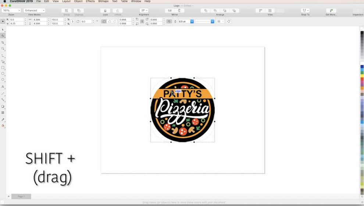
Task: Select the Interactive Fill tool
Action: 3,126
